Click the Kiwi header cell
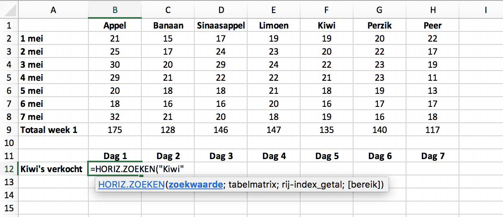The image size is (503, 217). point(327,25)
